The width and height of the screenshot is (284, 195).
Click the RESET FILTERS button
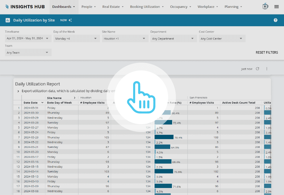tap(267, 52)
